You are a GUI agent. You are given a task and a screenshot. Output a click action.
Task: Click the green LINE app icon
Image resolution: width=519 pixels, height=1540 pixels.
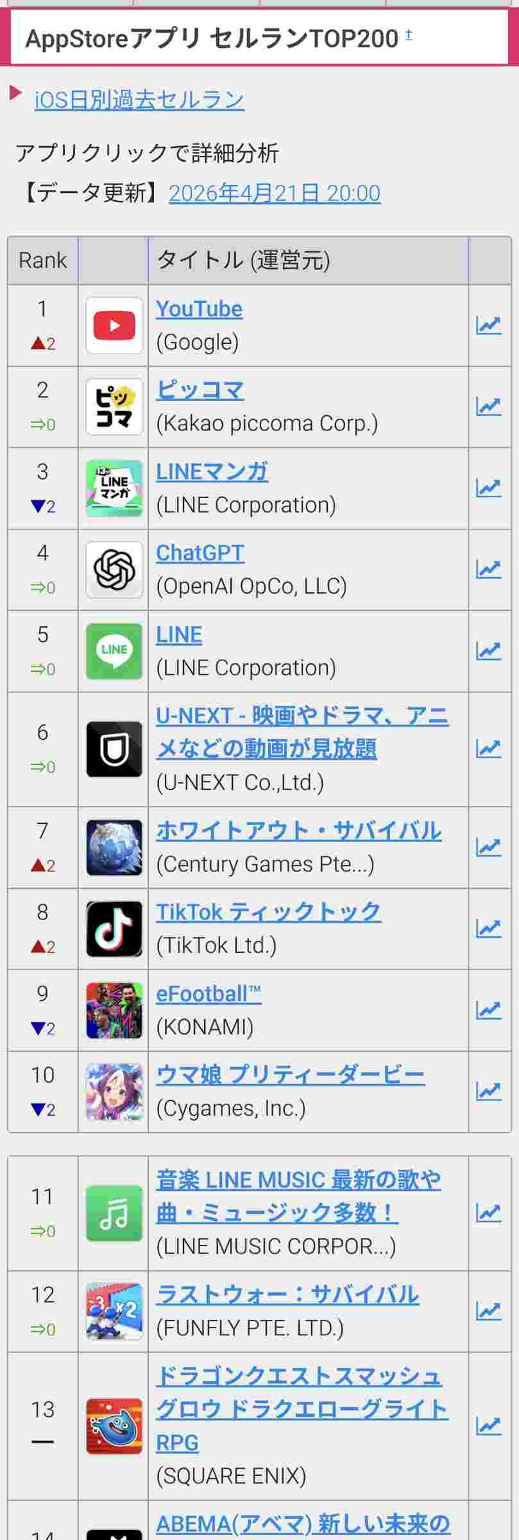click(x=114, y=651)
